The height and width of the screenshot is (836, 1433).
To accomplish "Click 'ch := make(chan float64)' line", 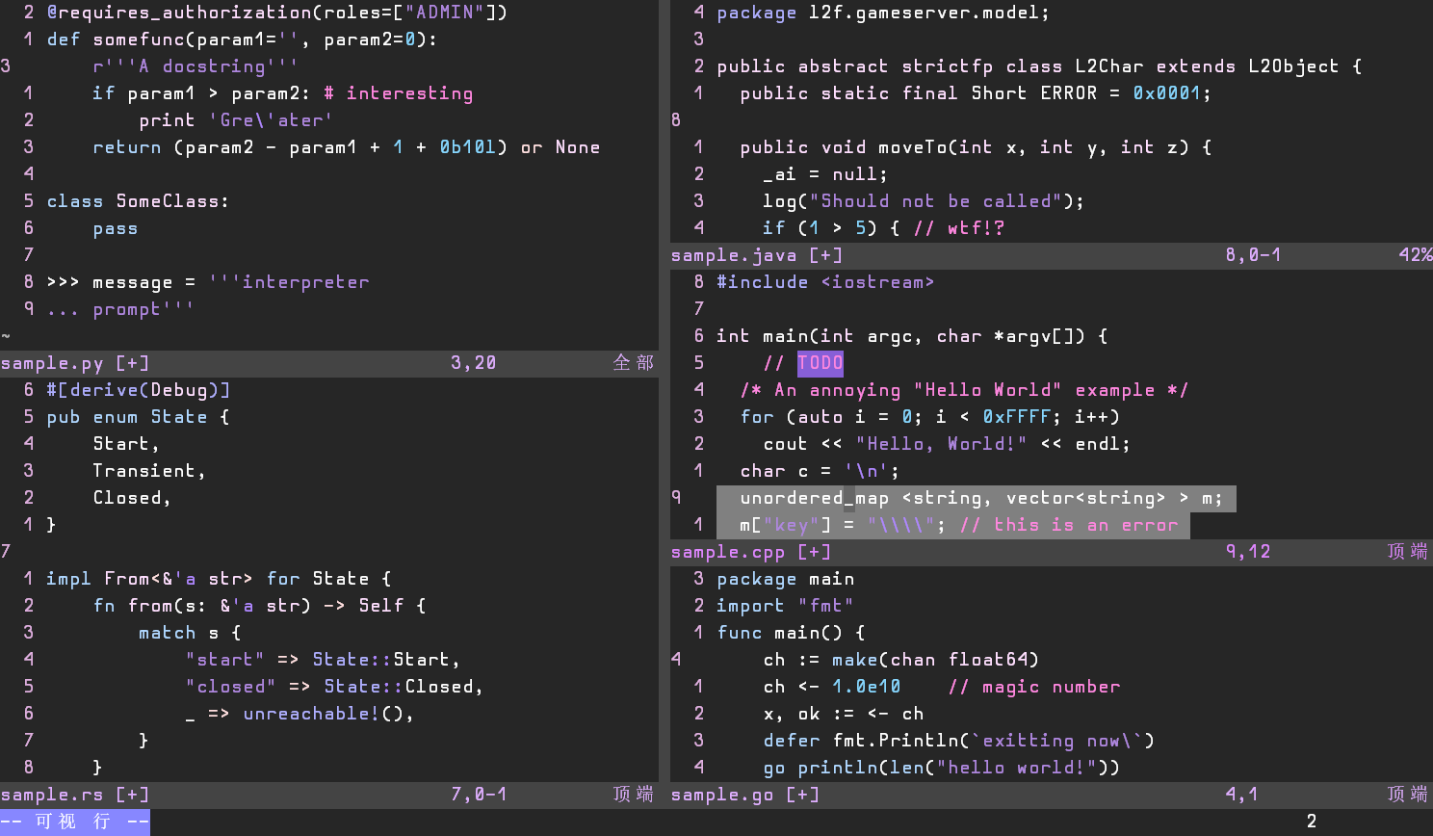I will pyautogui.click(x=901, y=660).
